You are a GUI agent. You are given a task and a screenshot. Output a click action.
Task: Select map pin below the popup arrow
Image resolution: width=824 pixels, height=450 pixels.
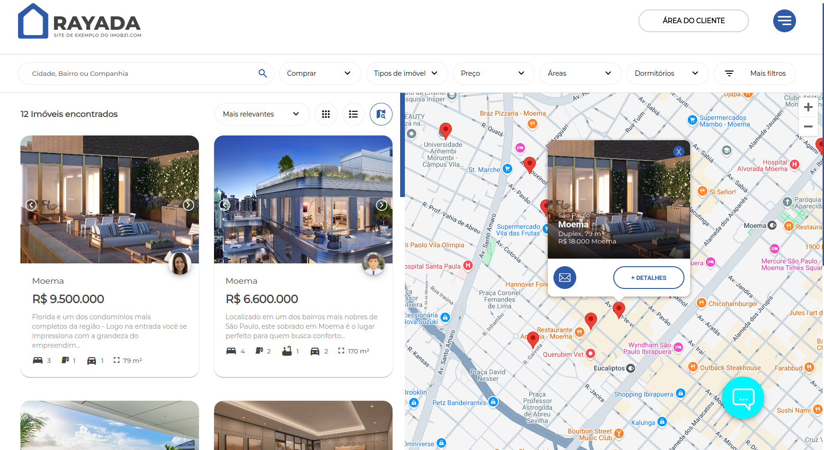click(x=618, y=310)
